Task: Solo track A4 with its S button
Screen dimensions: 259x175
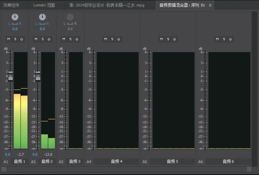Action: (112, 39)
